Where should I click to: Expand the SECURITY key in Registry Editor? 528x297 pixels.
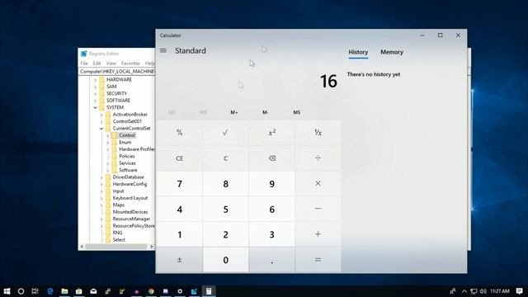(96, 93)
